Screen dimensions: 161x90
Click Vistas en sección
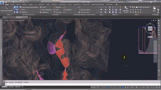[x=85, y=12]
